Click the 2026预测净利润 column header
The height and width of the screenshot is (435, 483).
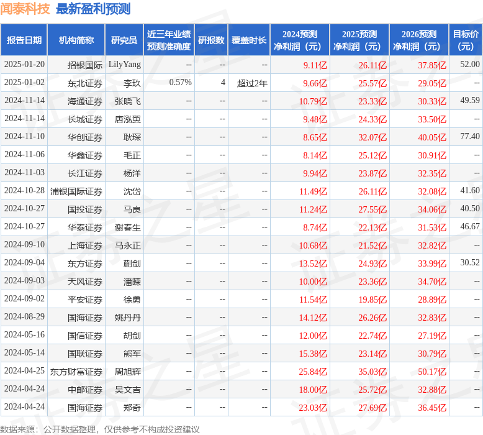tap(419, 40)
